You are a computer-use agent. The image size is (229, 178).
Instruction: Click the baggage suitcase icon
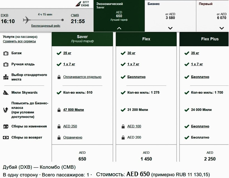click(x=6, y=53)
